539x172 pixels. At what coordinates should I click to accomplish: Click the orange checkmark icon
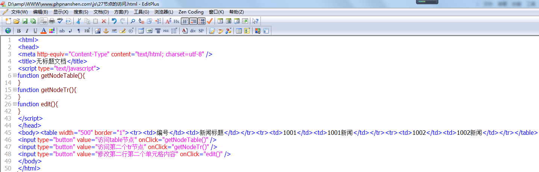[210, 21]
